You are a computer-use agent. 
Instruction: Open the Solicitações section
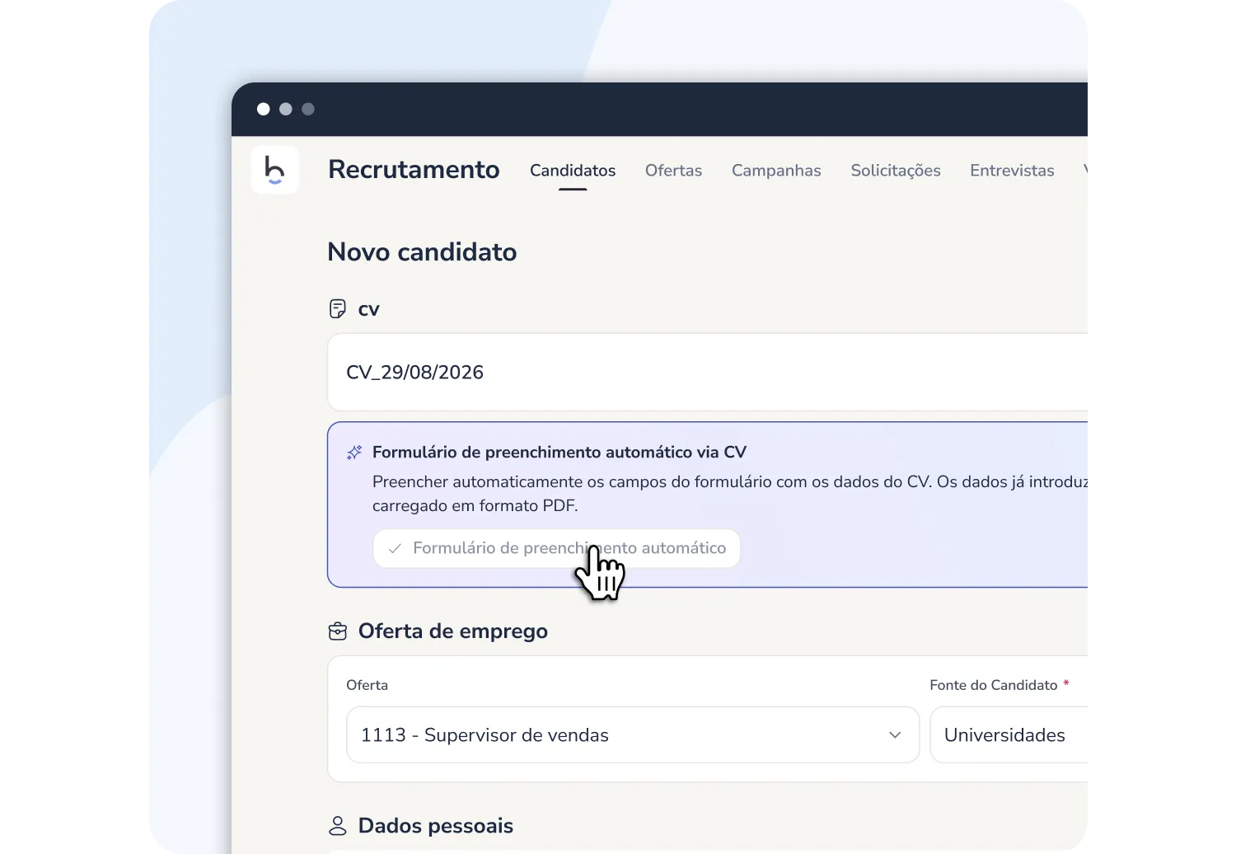point(896,171)
